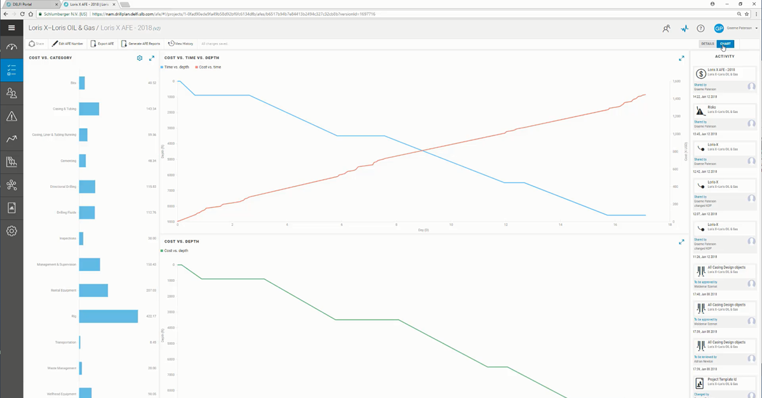
Task: Click the Share toolbar button
Action: [37, 44]
